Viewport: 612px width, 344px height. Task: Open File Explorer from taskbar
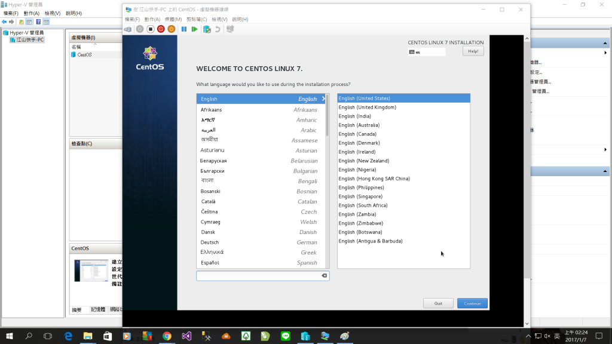[x=88, y=336]
